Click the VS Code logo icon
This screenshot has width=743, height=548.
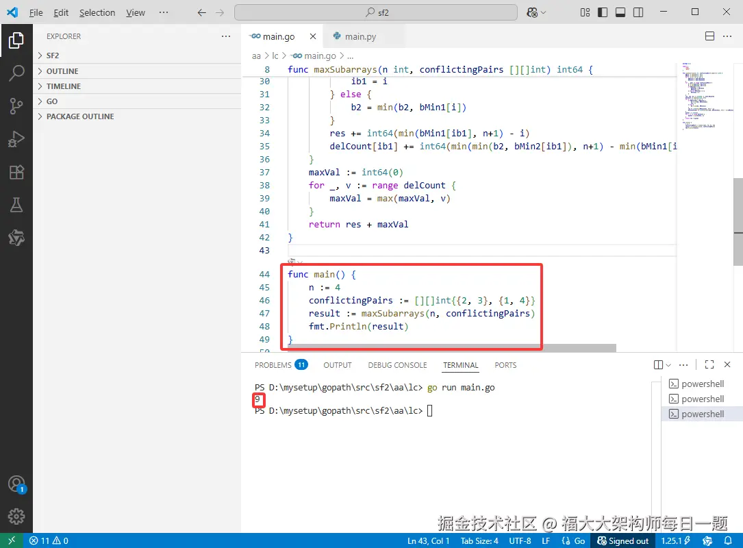(12, 12)
